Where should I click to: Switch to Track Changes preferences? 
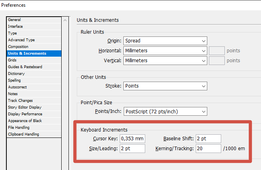point(20,101)
